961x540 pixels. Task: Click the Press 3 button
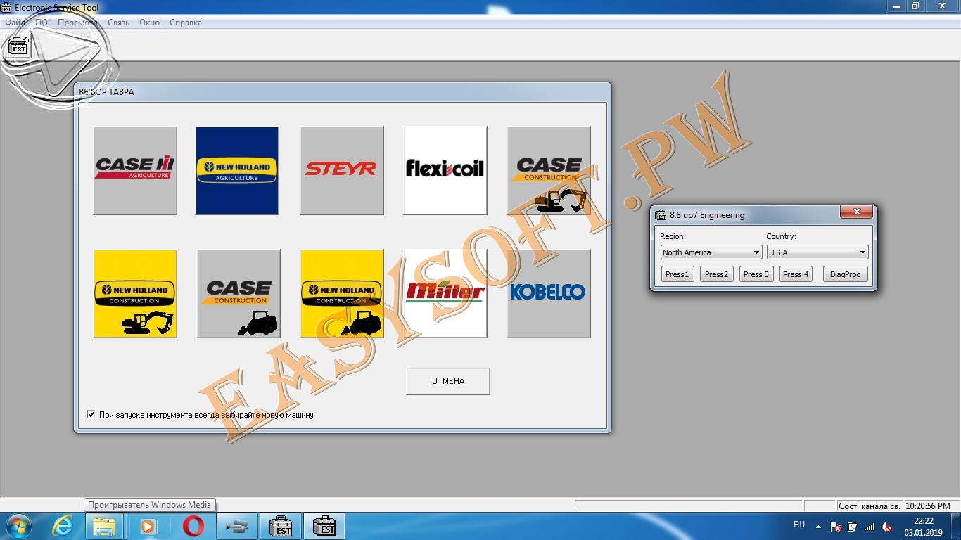pos(756,274)
